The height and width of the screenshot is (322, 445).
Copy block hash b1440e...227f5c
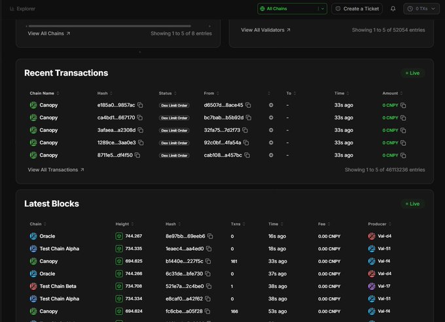(x=208, y=261)
